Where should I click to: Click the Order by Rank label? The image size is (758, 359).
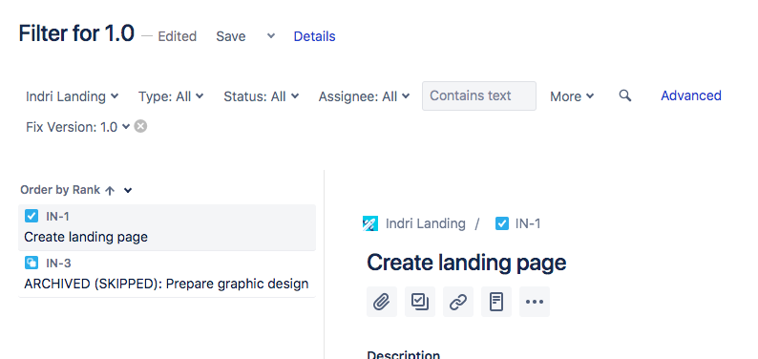tap(60, 190)
